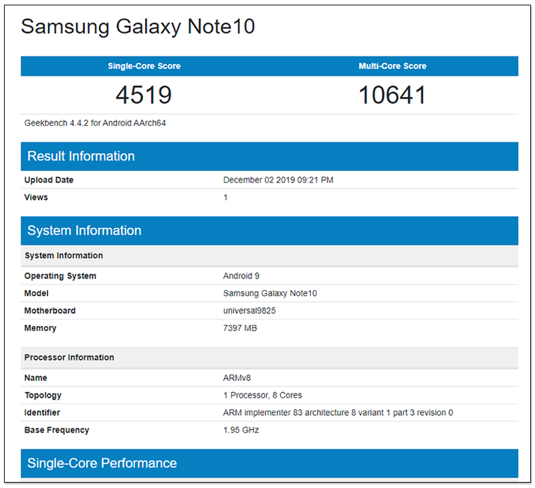Click the Single-Core Score header
The width and height of the screenshot is (535, 488).
pos(144,66)
